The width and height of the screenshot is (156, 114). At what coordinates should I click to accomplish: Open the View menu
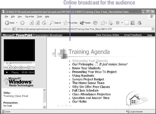20,17
